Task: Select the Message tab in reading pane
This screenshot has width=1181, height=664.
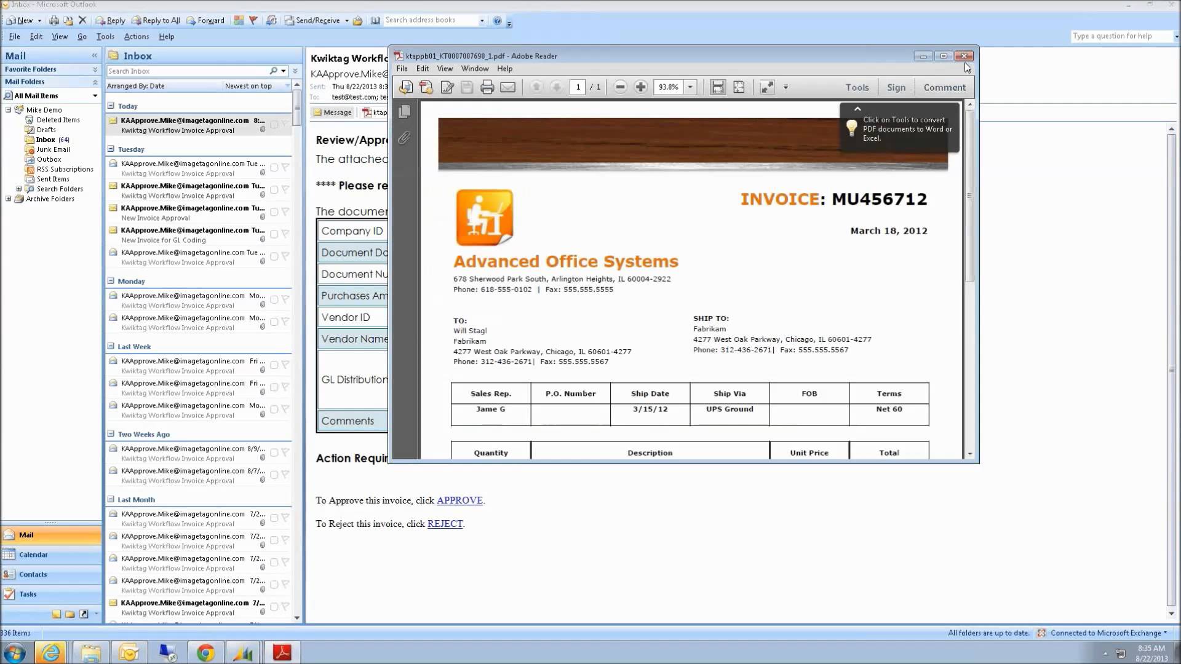Action: pos(333,113)
